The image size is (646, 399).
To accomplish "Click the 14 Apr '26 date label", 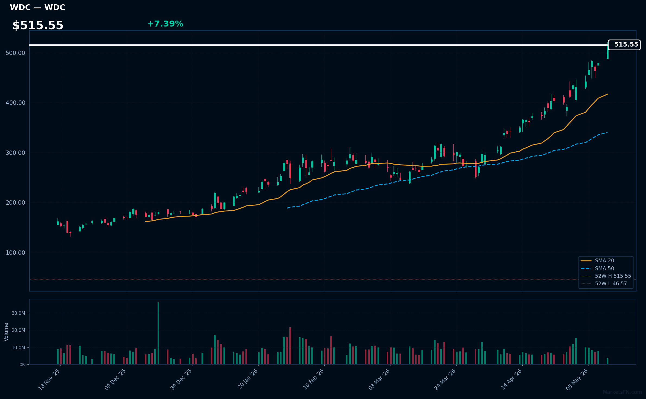I will click(x=511, y=380).
